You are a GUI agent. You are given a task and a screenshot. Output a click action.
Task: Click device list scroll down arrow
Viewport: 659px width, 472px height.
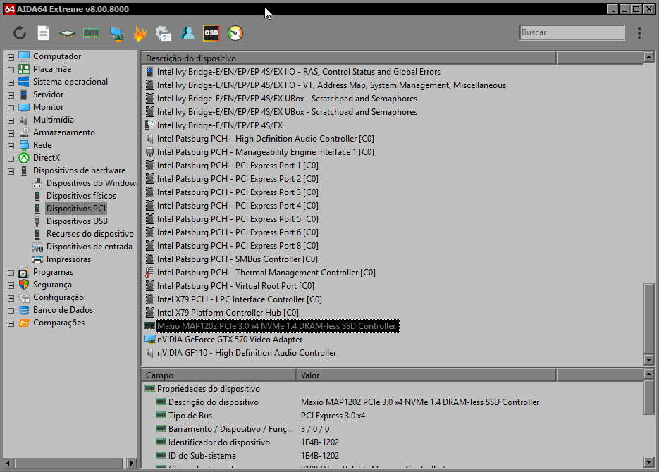point(649,359)
